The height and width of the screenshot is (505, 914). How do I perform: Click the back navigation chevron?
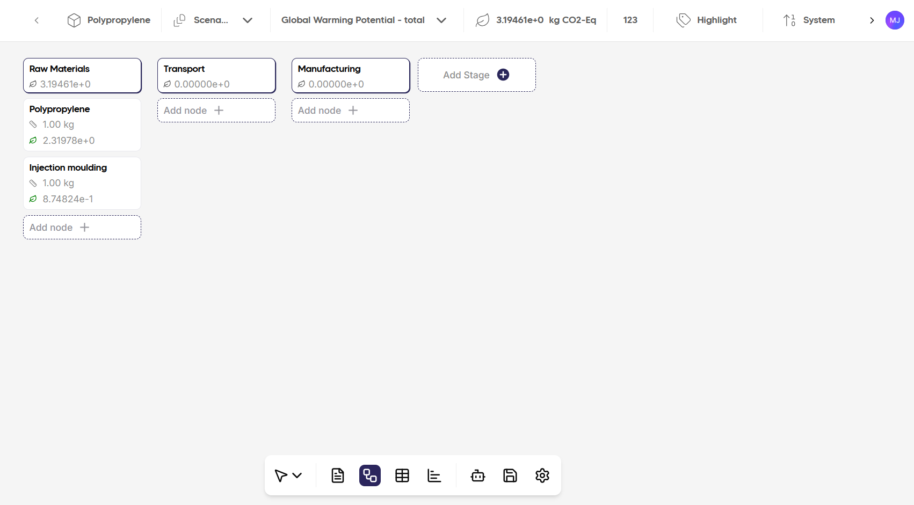point(36,20)
